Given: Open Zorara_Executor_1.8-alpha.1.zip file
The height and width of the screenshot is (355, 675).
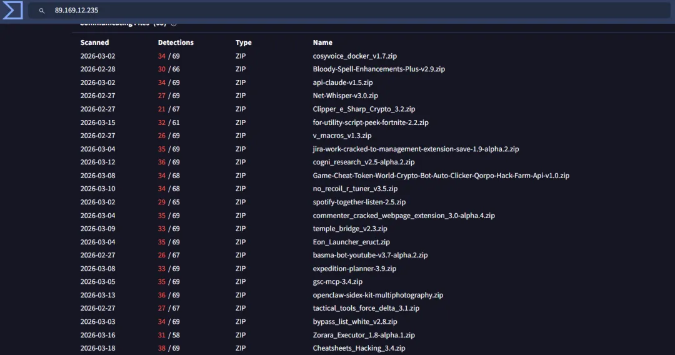Looking at the screenshot, I should [x=364, y=335].
